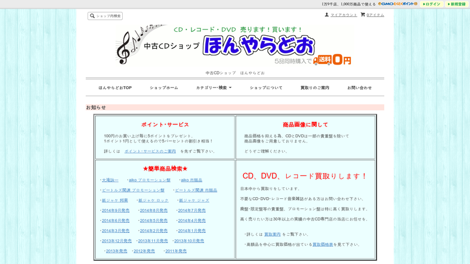This screenshot has width=470, height=264.
Task: Open 買取りのご案内 navigation item
Action: pos(315,87)
